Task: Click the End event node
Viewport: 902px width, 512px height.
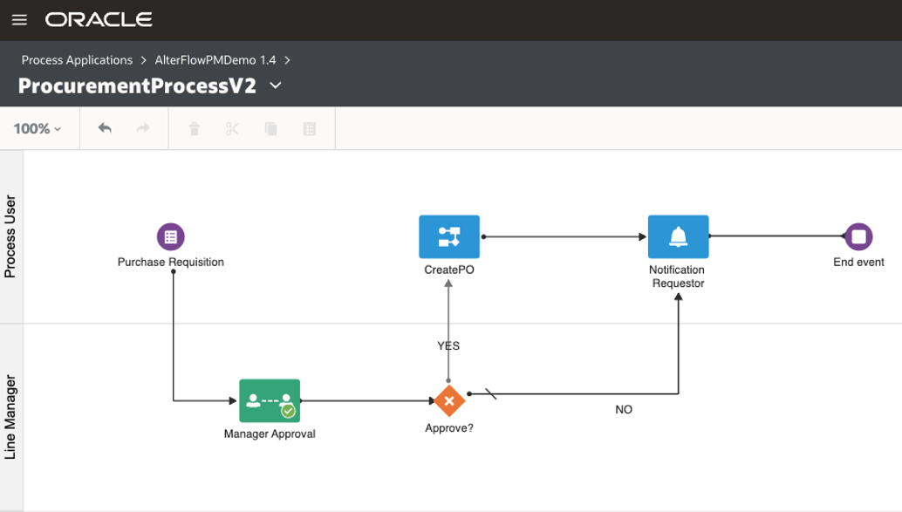Action: (858, 236)
